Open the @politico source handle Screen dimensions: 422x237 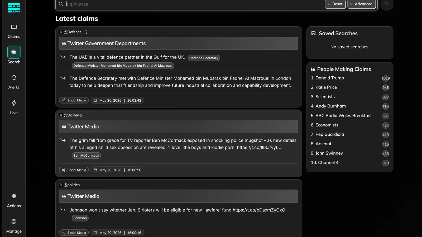[x=72, y=185]
